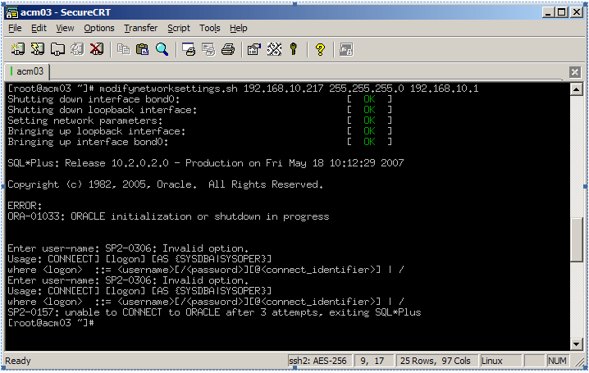Image resolution: width=589 pixels, height=373 pixels.
Task: Open the Script menu
Action: (x=179, y=28)
